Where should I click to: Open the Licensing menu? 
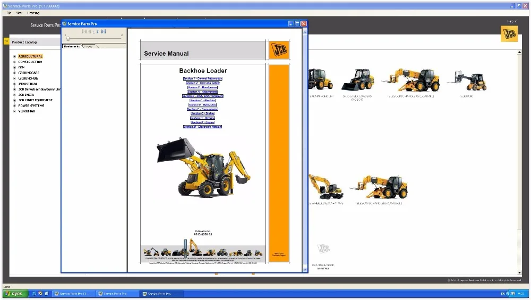point(33,13)
